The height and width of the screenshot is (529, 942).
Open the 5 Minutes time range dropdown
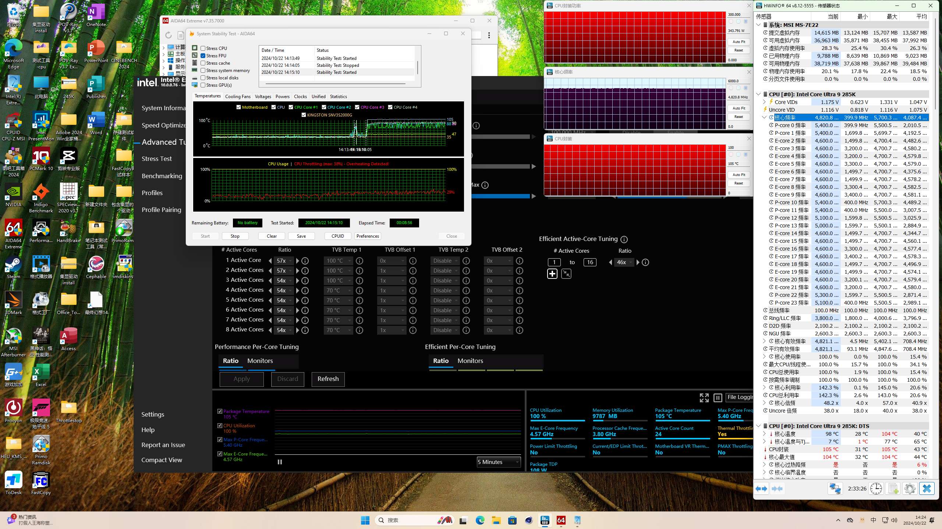(499, 462)
